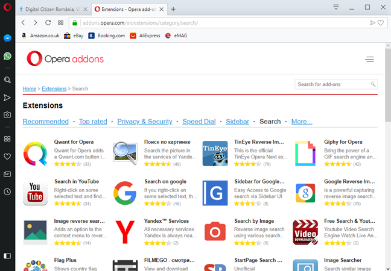Open Giphy for Opera extension icon
This screenshot has width=391, height=271.
tap(305, 154)
